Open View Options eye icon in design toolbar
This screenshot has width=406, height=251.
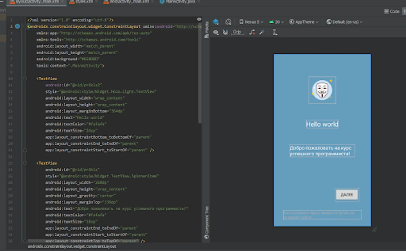pyautogui.click(x=216, y=32)
